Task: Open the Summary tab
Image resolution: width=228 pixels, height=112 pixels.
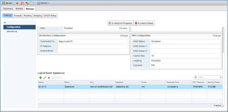Action: 8,9
